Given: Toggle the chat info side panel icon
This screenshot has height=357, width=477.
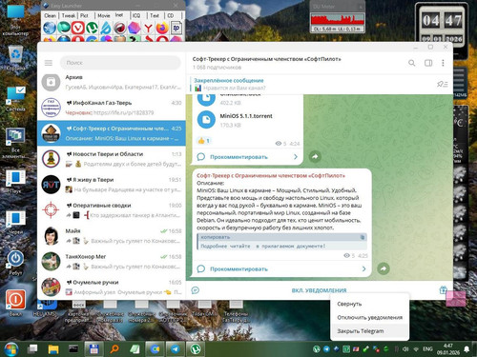Looking at the screenshot, I should (428, 63).
